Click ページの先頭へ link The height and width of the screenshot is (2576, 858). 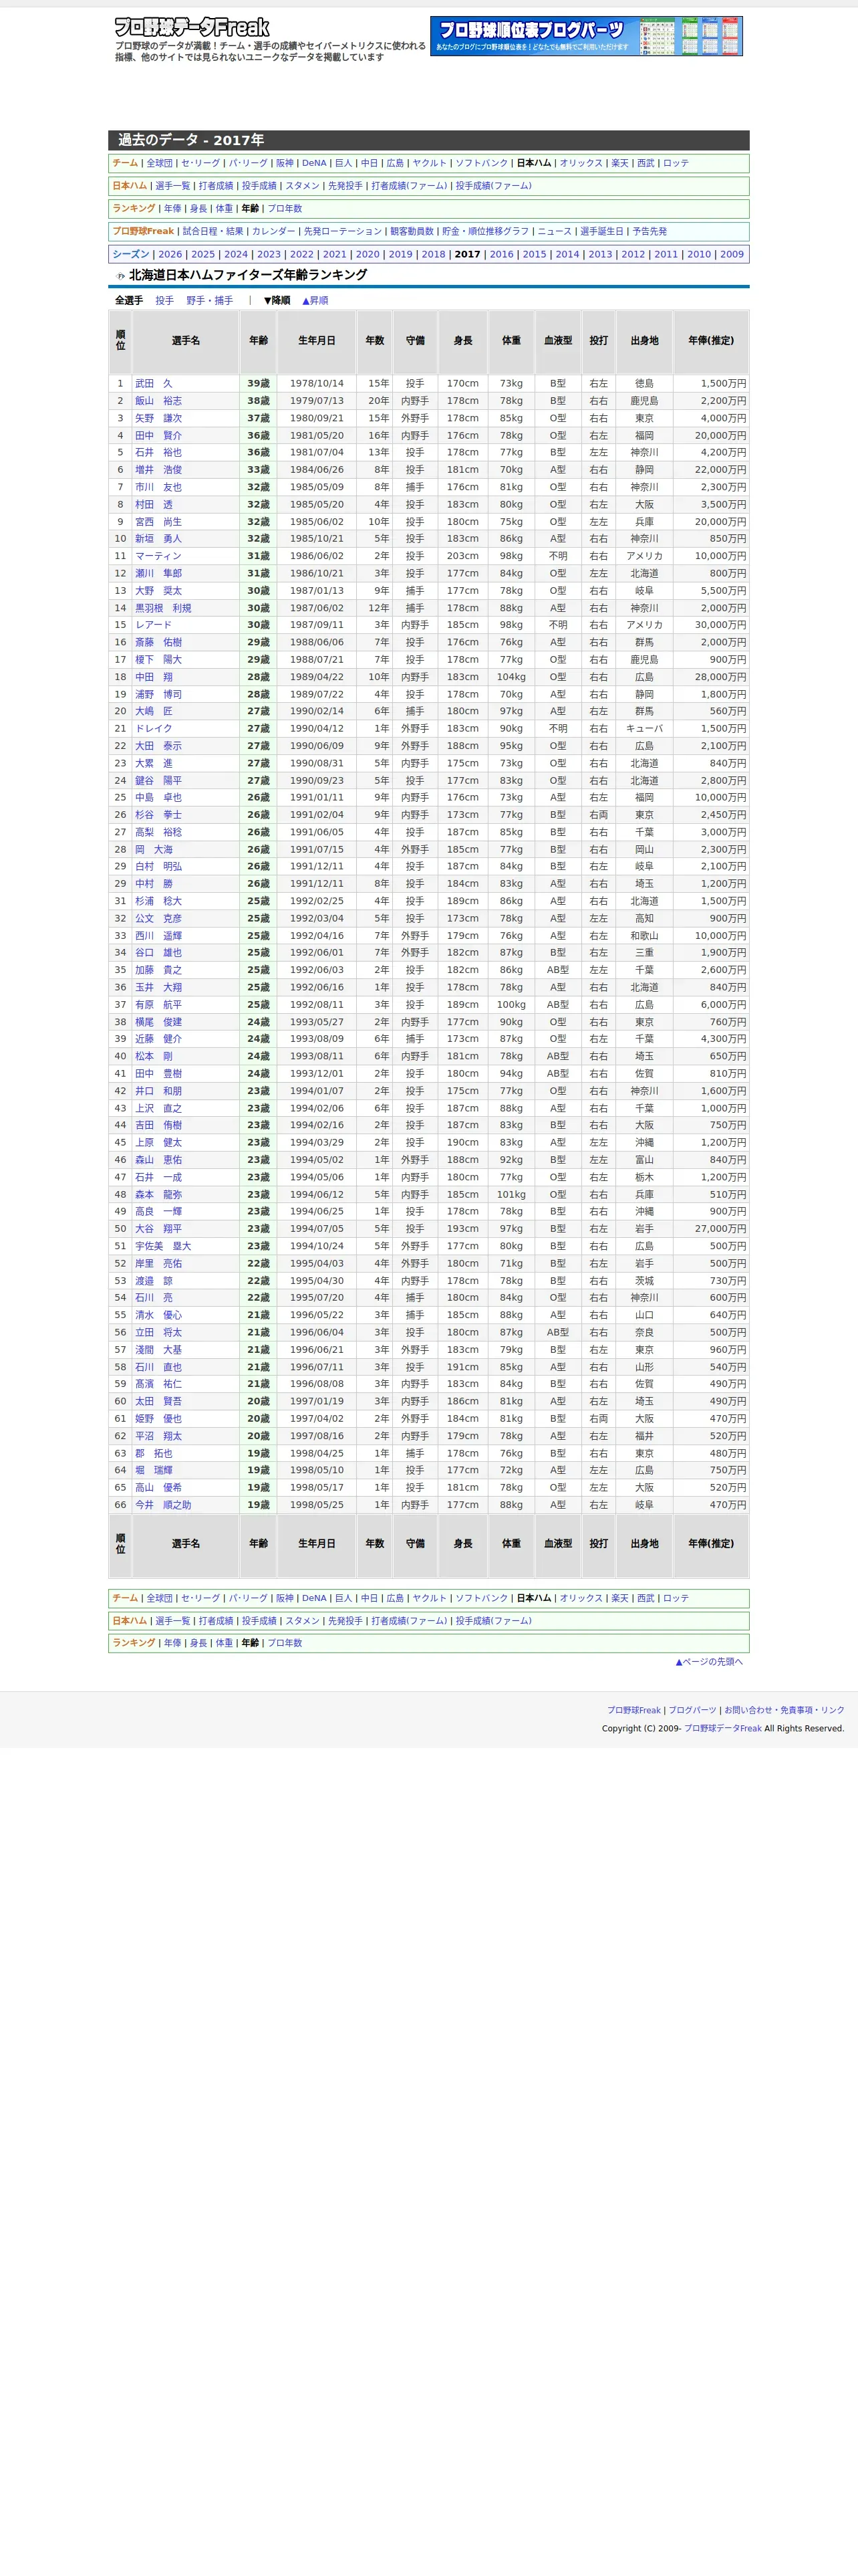709,1662
